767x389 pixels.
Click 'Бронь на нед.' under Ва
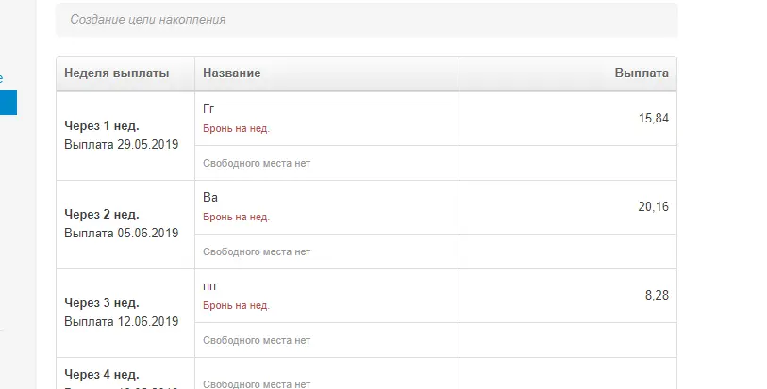(x=236, y=218)
